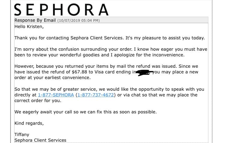Click the "order at your earliest convenience" line
This screenshot has width=237, height=143.
[x=52, y=77]
